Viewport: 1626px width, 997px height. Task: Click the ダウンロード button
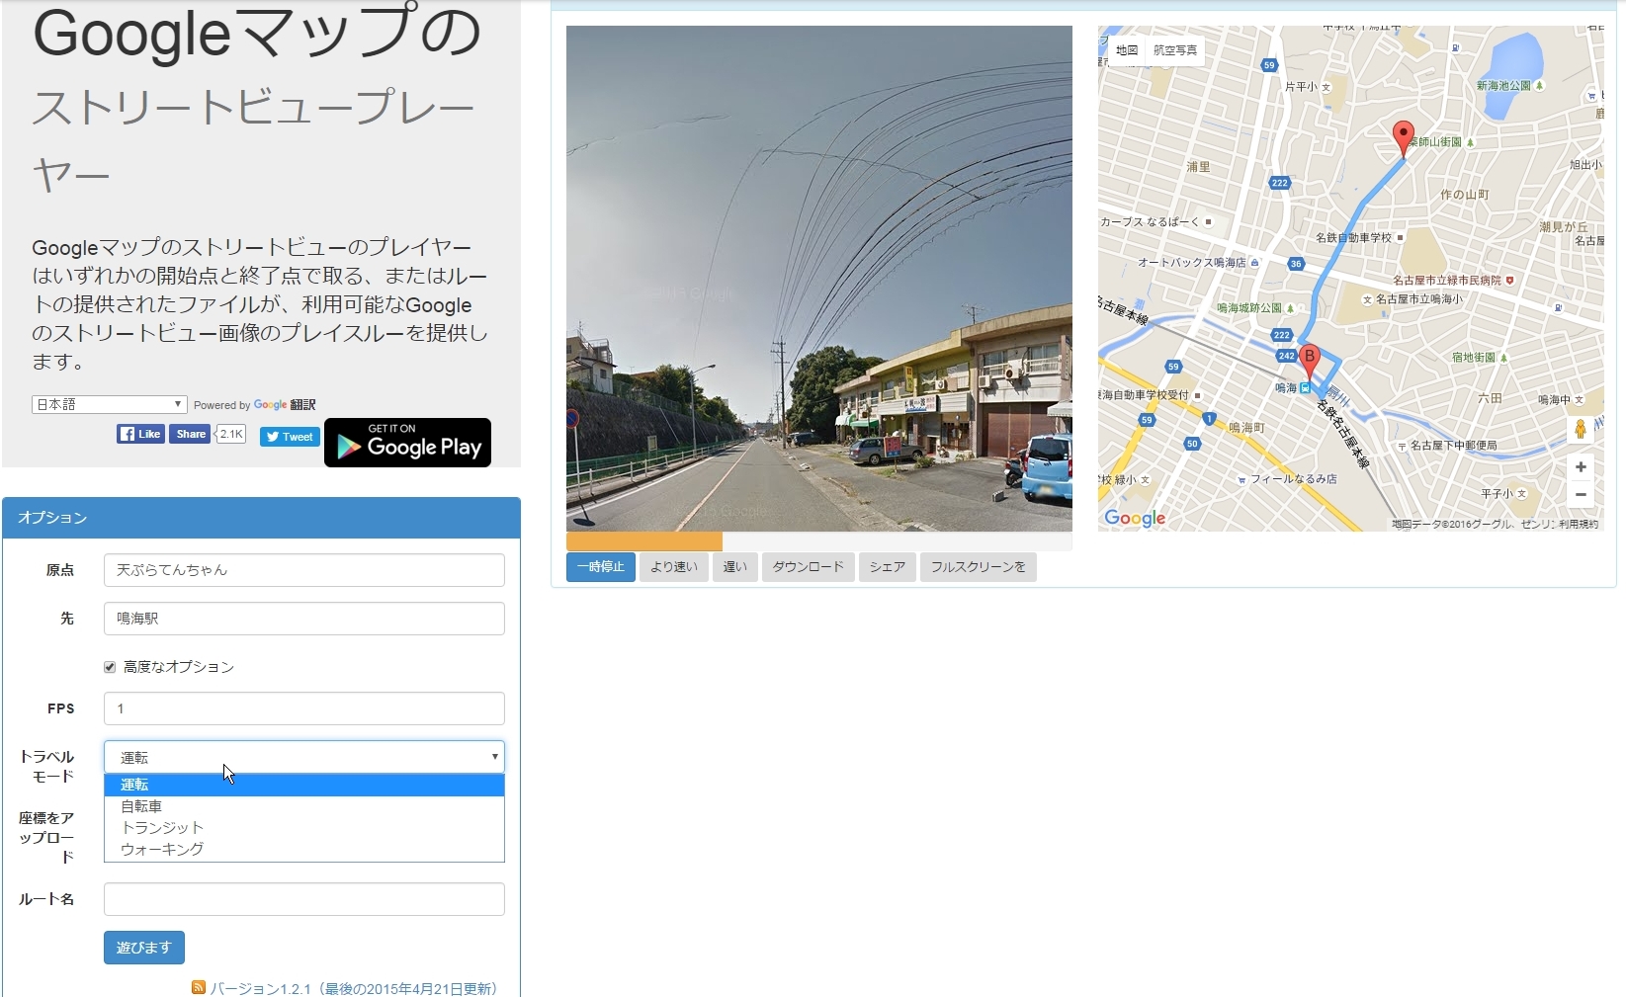[x=809, y=567]
